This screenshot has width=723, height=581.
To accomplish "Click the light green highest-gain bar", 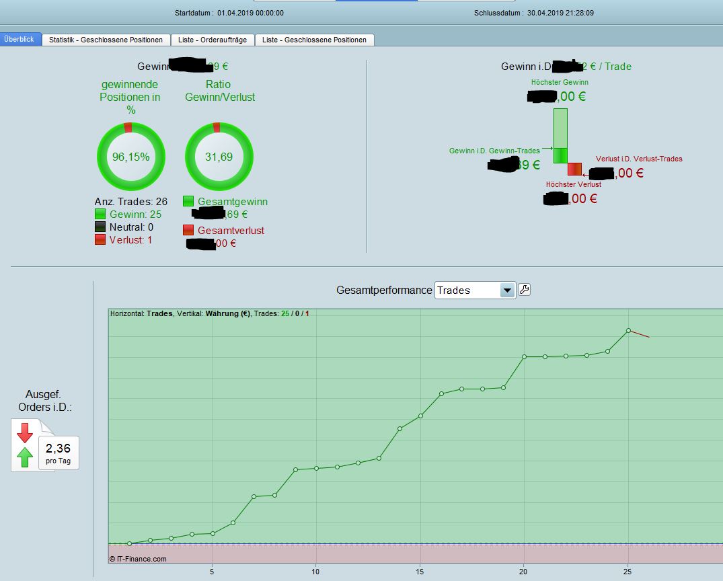I will coord(561,128).
